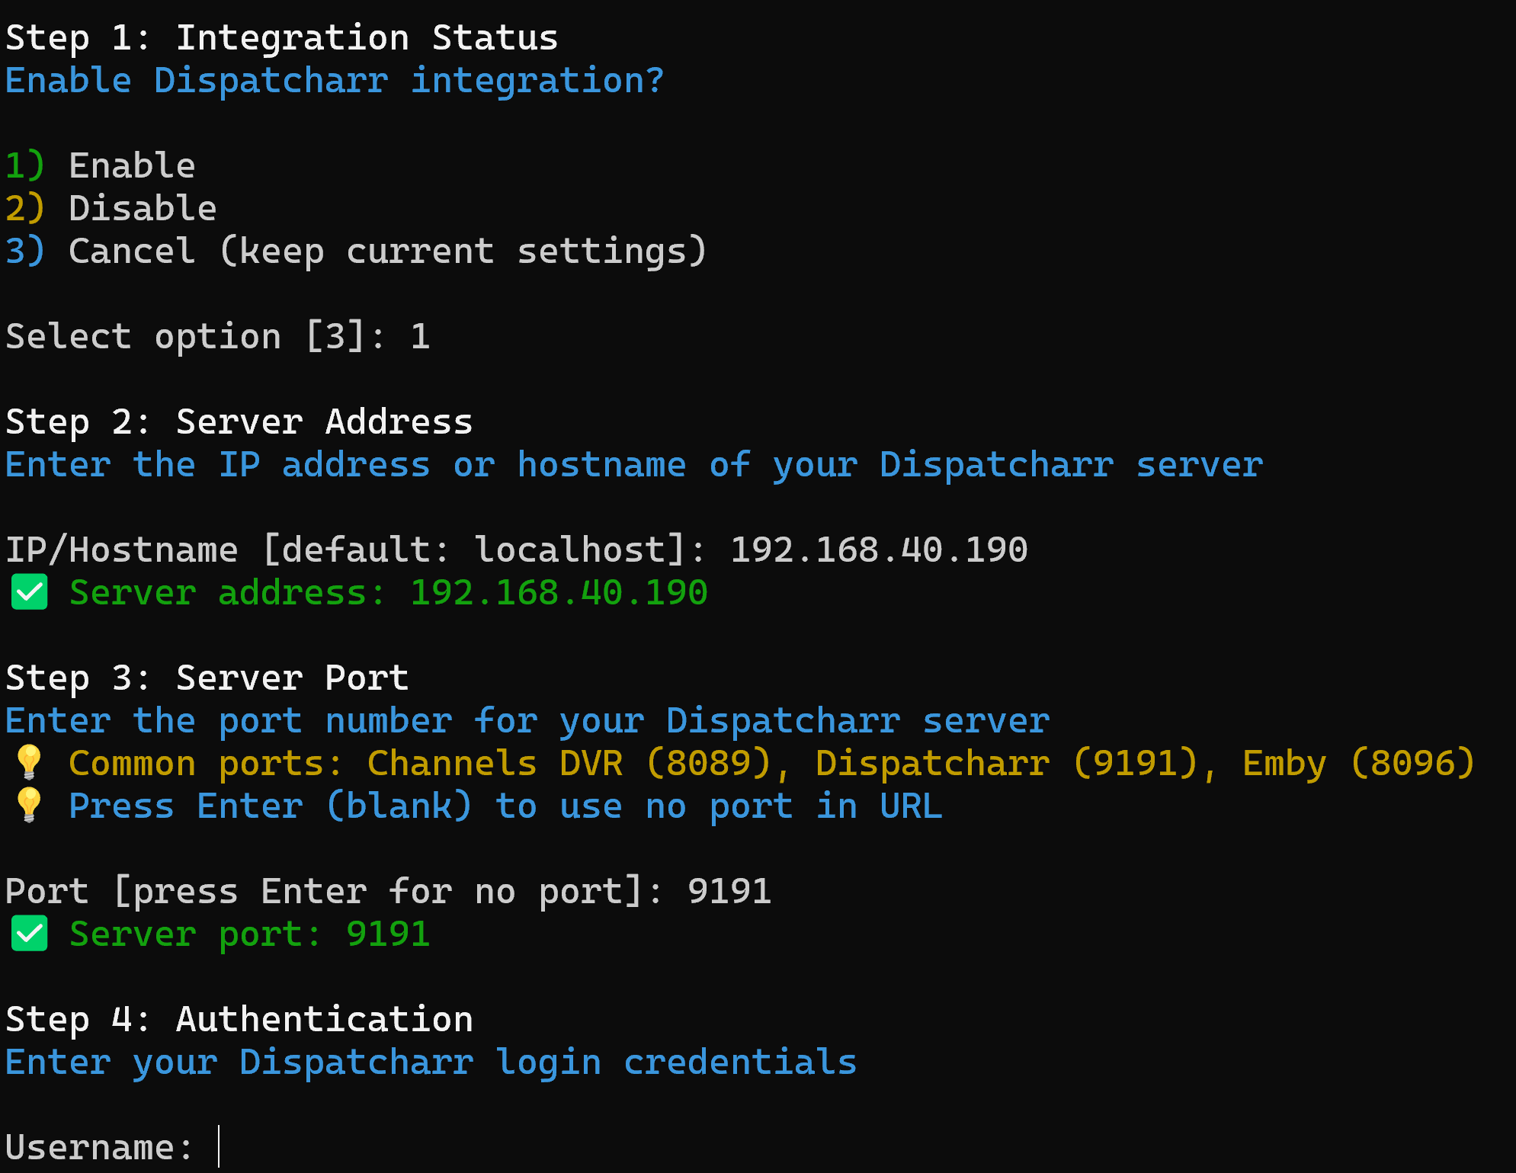
Task: Click 'Enter your Dispatcharr login credentials' text
Action: tap(431, 1062)
